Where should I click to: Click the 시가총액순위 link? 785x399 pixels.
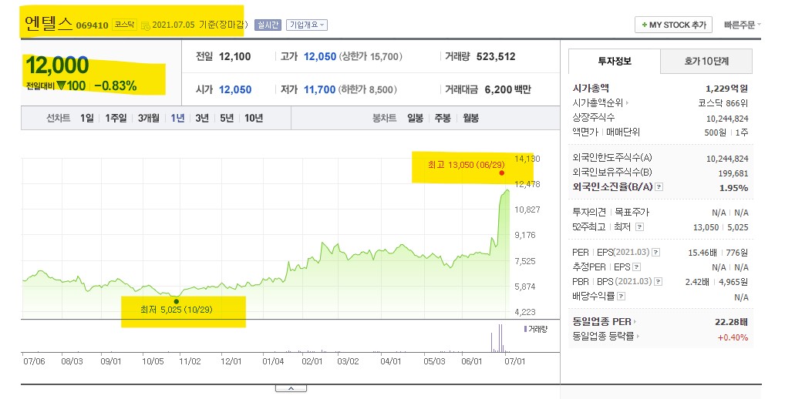598,103
